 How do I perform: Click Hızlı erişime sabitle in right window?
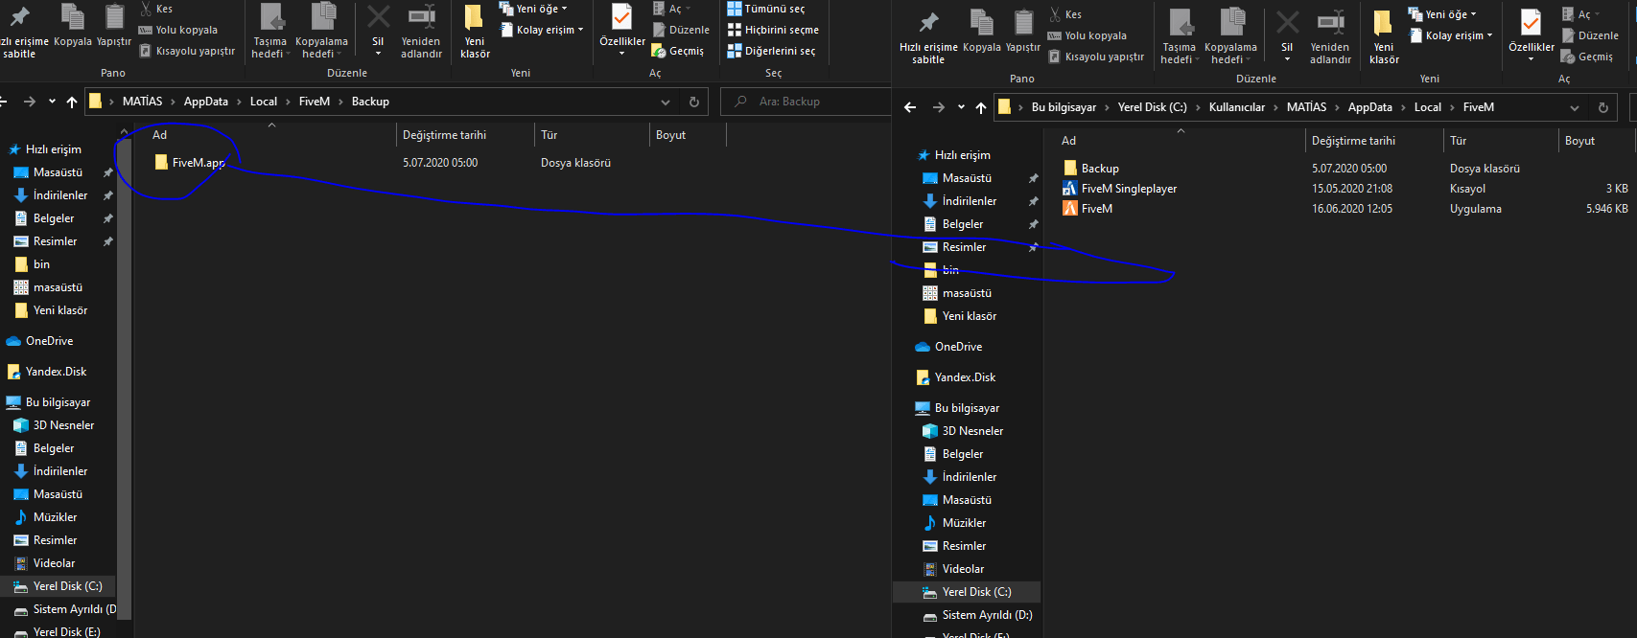click(928, 37)
